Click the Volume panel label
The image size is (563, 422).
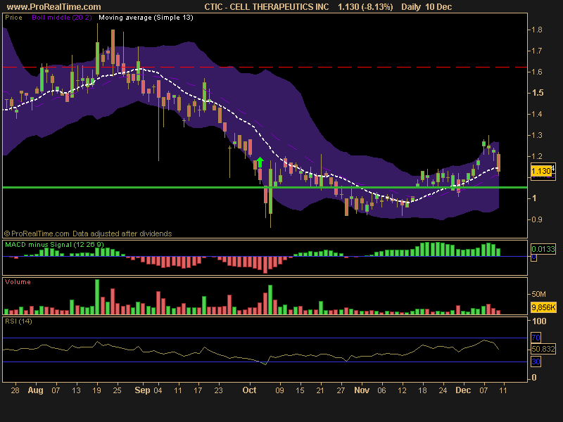click(x=18, y=282)
